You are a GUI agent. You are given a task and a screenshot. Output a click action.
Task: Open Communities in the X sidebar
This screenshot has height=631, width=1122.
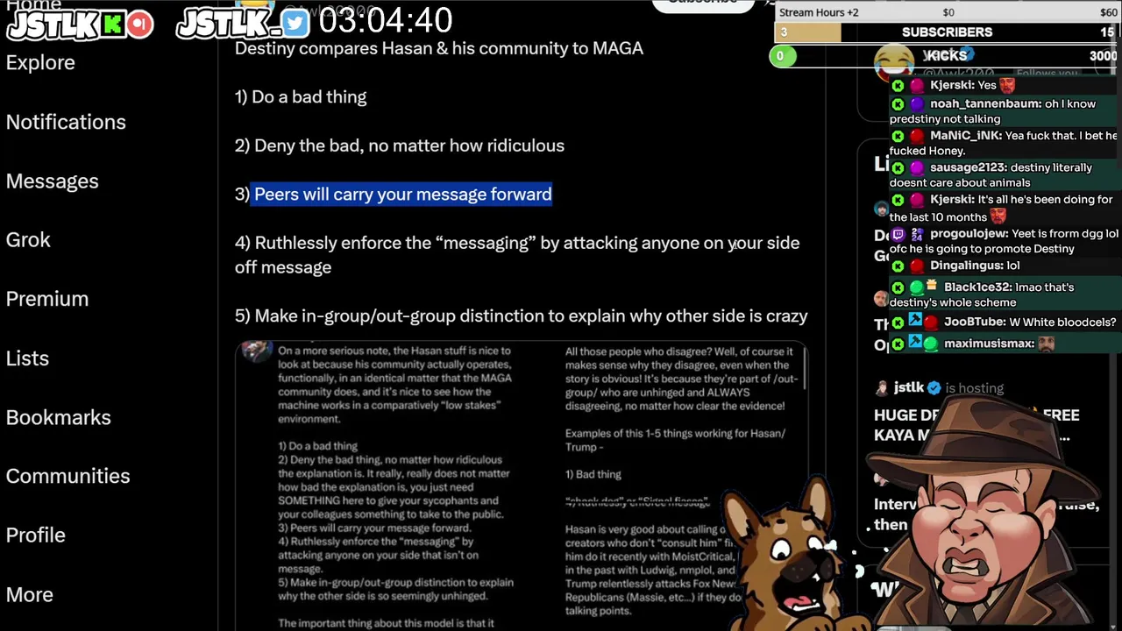tap(67, 476)
